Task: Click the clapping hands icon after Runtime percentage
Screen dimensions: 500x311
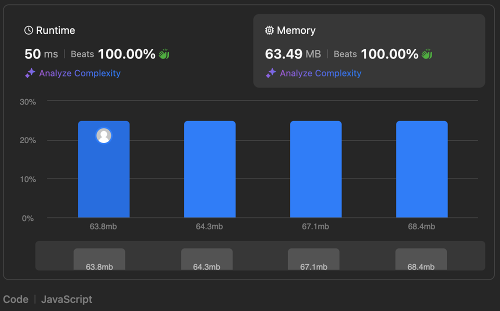Action: tap(164, 54)
